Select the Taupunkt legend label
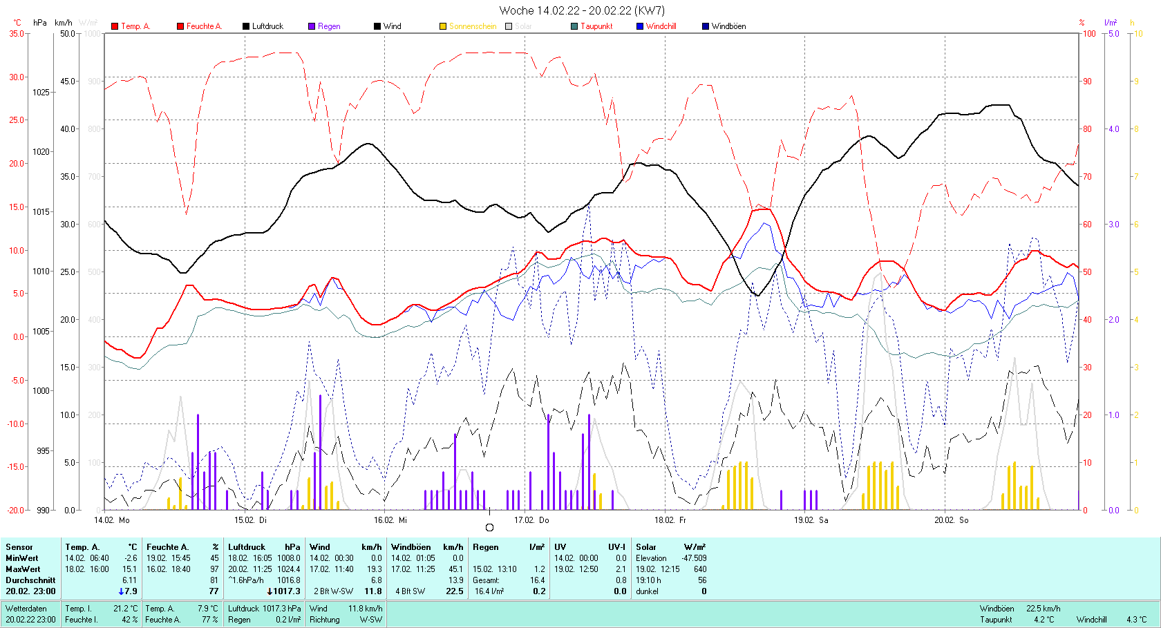 596,26
